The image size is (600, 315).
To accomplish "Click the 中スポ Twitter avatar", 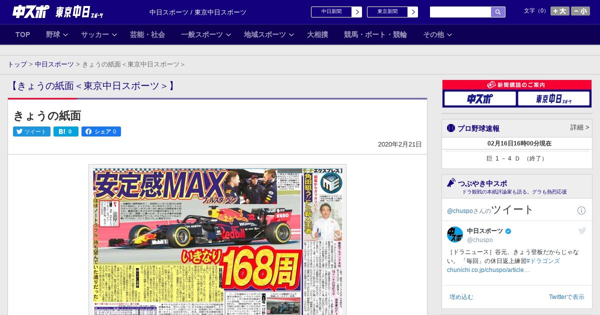I will [x=455, y=234].
